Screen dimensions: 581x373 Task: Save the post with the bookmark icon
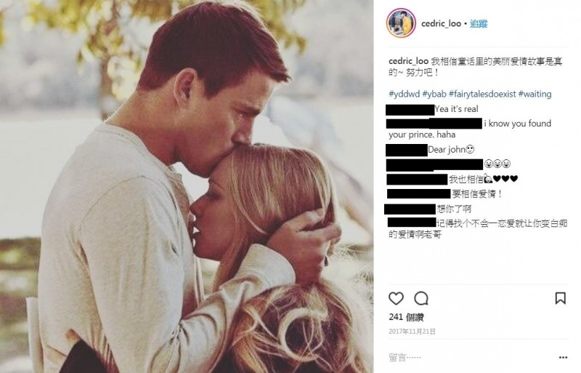(560, 298)
